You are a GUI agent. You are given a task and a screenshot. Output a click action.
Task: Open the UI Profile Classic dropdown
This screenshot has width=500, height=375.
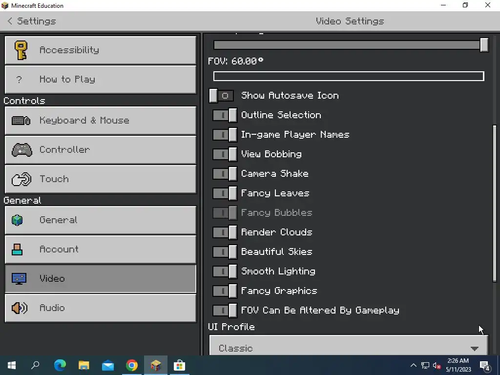pyautogui.click(x=349, y=345)
